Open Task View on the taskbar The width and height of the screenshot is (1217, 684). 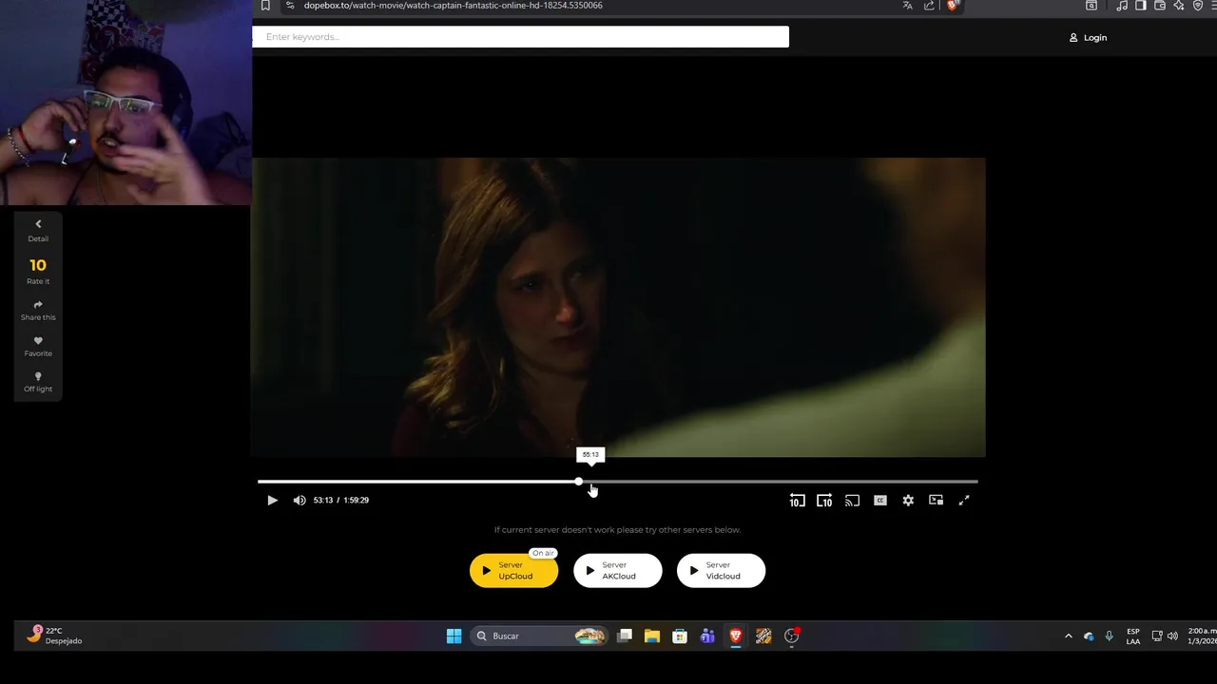(x=625, y=636)
